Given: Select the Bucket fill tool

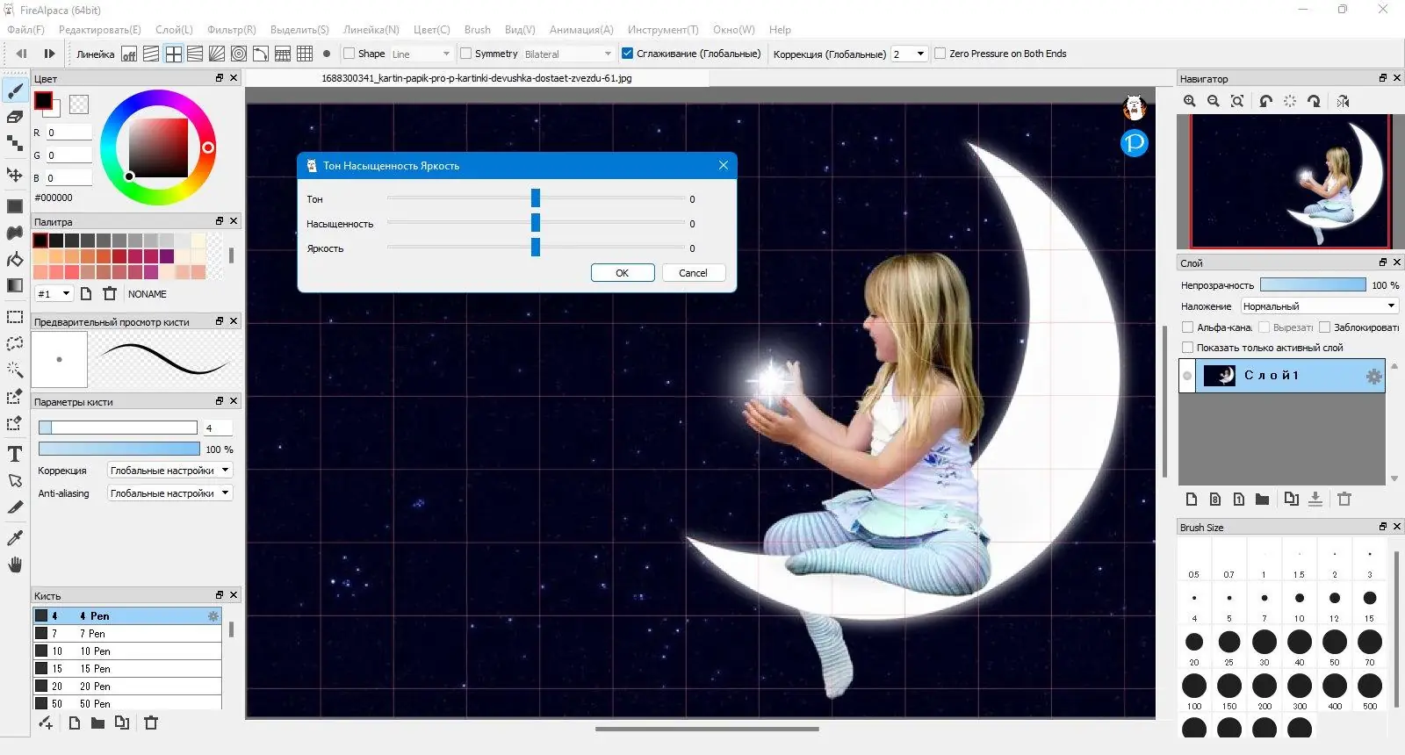Looking at the screenshot, I should point(15,259).
